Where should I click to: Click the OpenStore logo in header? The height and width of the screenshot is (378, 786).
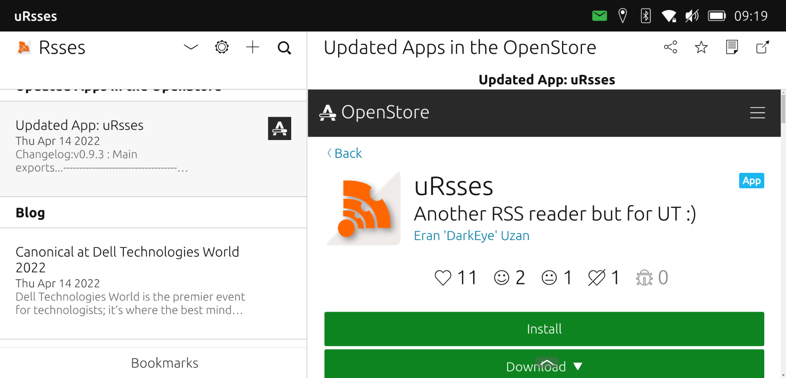click(374, 112)
